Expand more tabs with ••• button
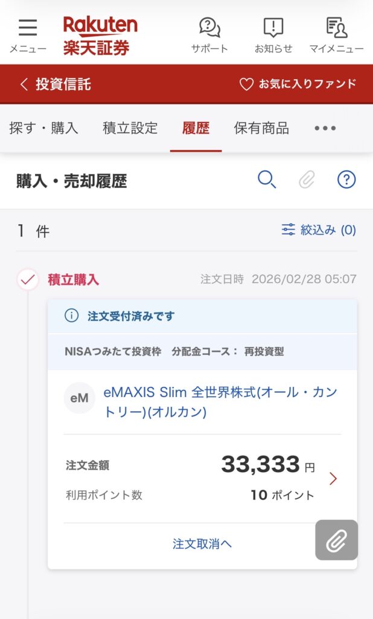This screenshot has width=373, height=619. (x=325, y=128)
